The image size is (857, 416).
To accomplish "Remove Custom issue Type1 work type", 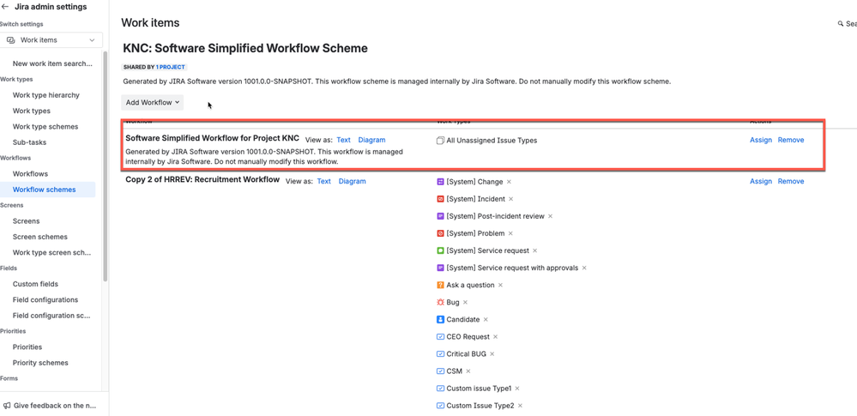I will click(517, 389).
